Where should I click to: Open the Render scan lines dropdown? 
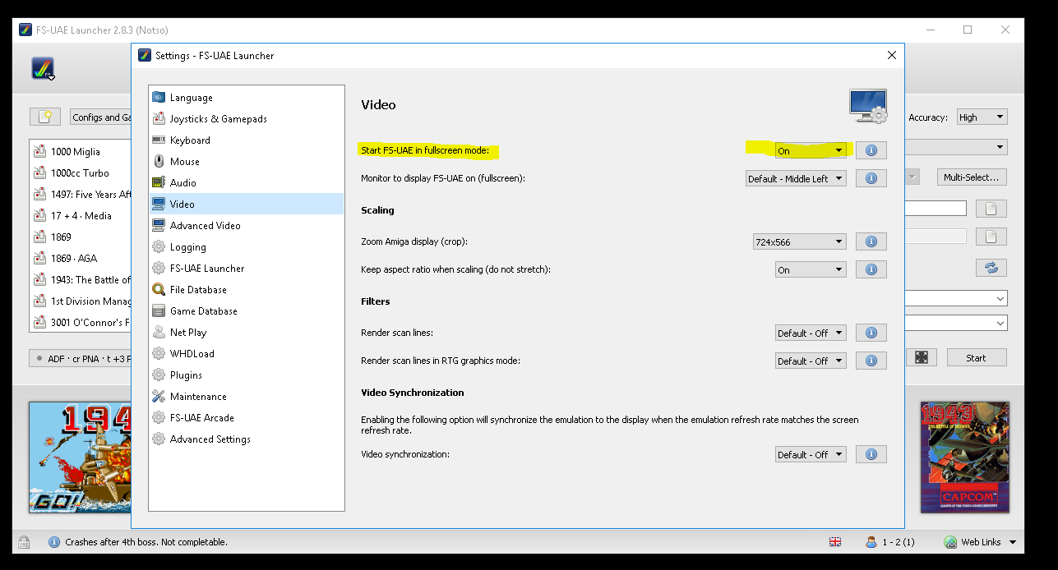coord(811,333)
